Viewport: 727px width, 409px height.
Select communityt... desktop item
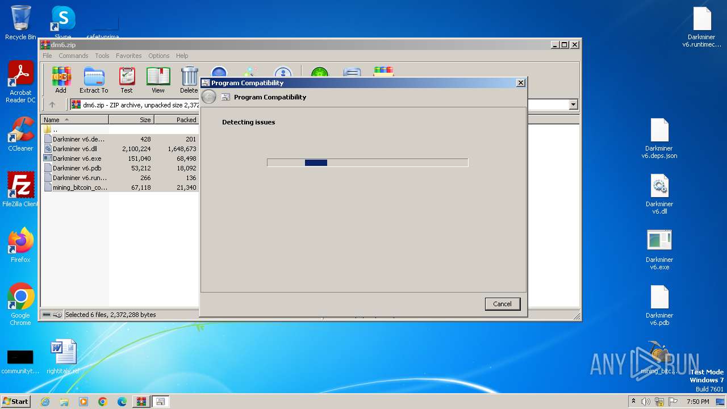tap(20, 361)
